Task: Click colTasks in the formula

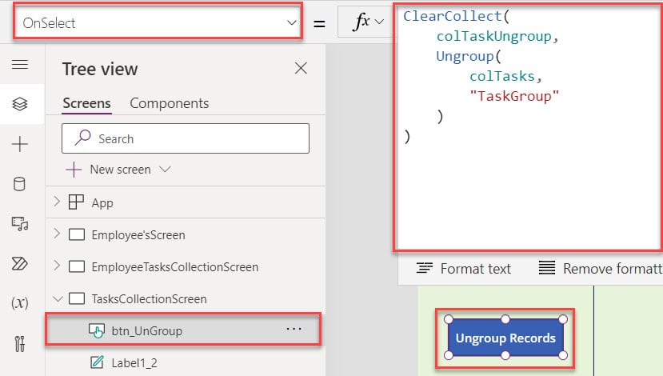Action: click(502, 76)
